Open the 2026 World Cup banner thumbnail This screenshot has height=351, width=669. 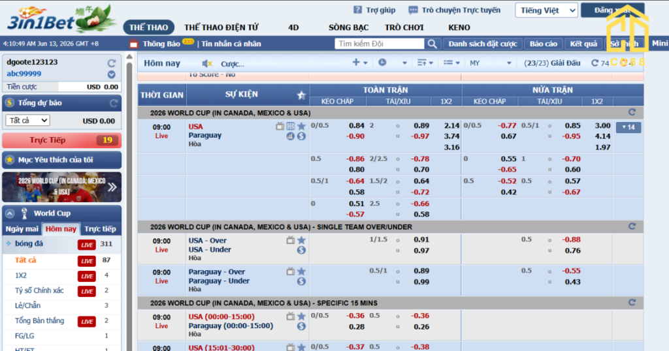(x=62, y=187)
